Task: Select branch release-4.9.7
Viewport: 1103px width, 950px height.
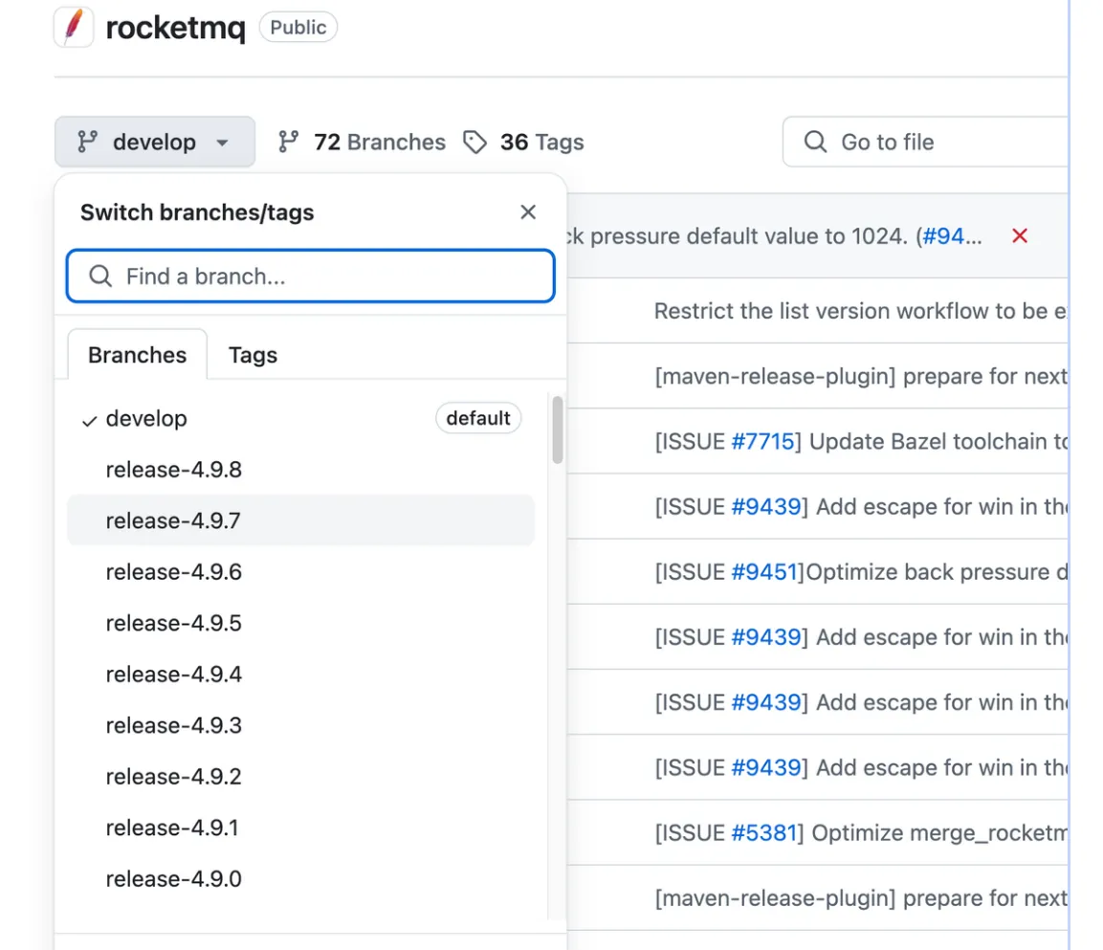Action: [301, 520]
